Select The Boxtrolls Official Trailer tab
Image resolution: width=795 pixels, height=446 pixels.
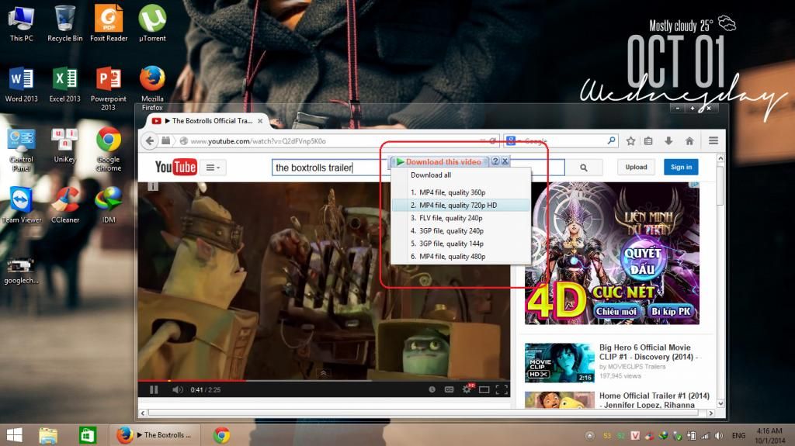(208, 121)
